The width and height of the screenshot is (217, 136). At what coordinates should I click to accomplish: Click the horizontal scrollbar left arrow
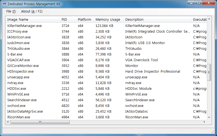coord(8,122)
